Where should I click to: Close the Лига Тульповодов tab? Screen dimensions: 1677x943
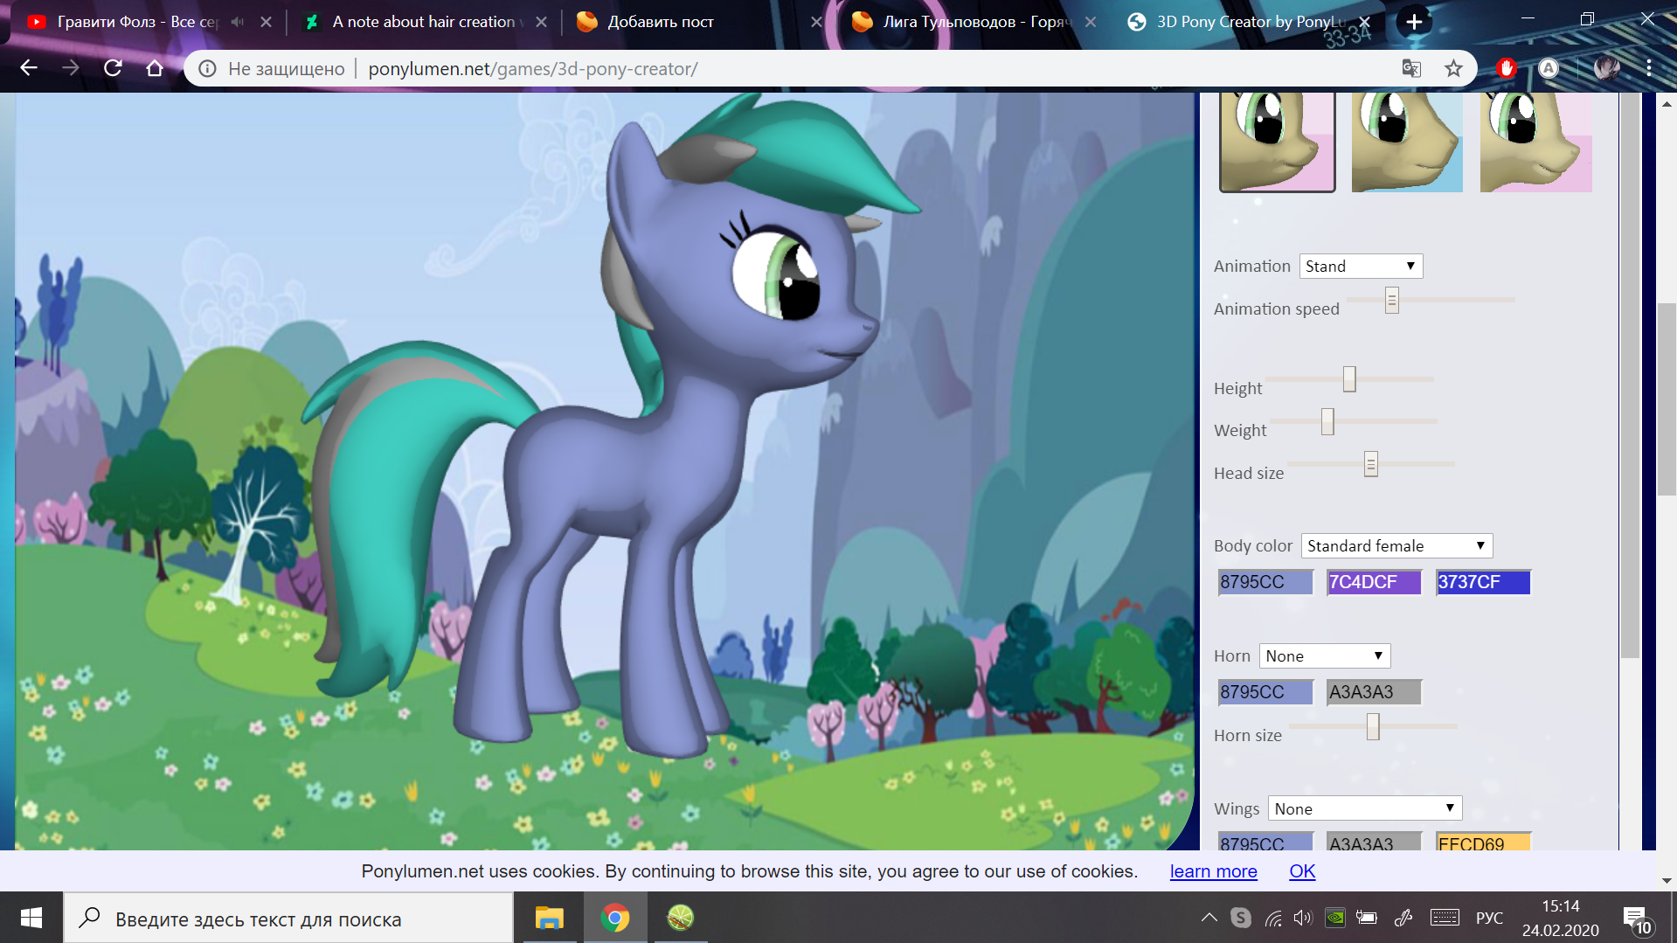[x=1091, y=22]
